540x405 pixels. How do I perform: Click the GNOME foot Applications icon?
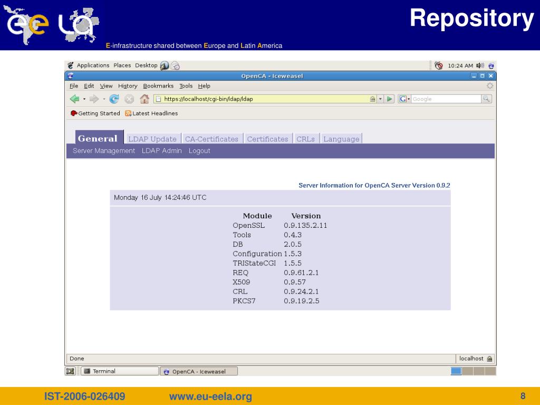click(71, 65)
